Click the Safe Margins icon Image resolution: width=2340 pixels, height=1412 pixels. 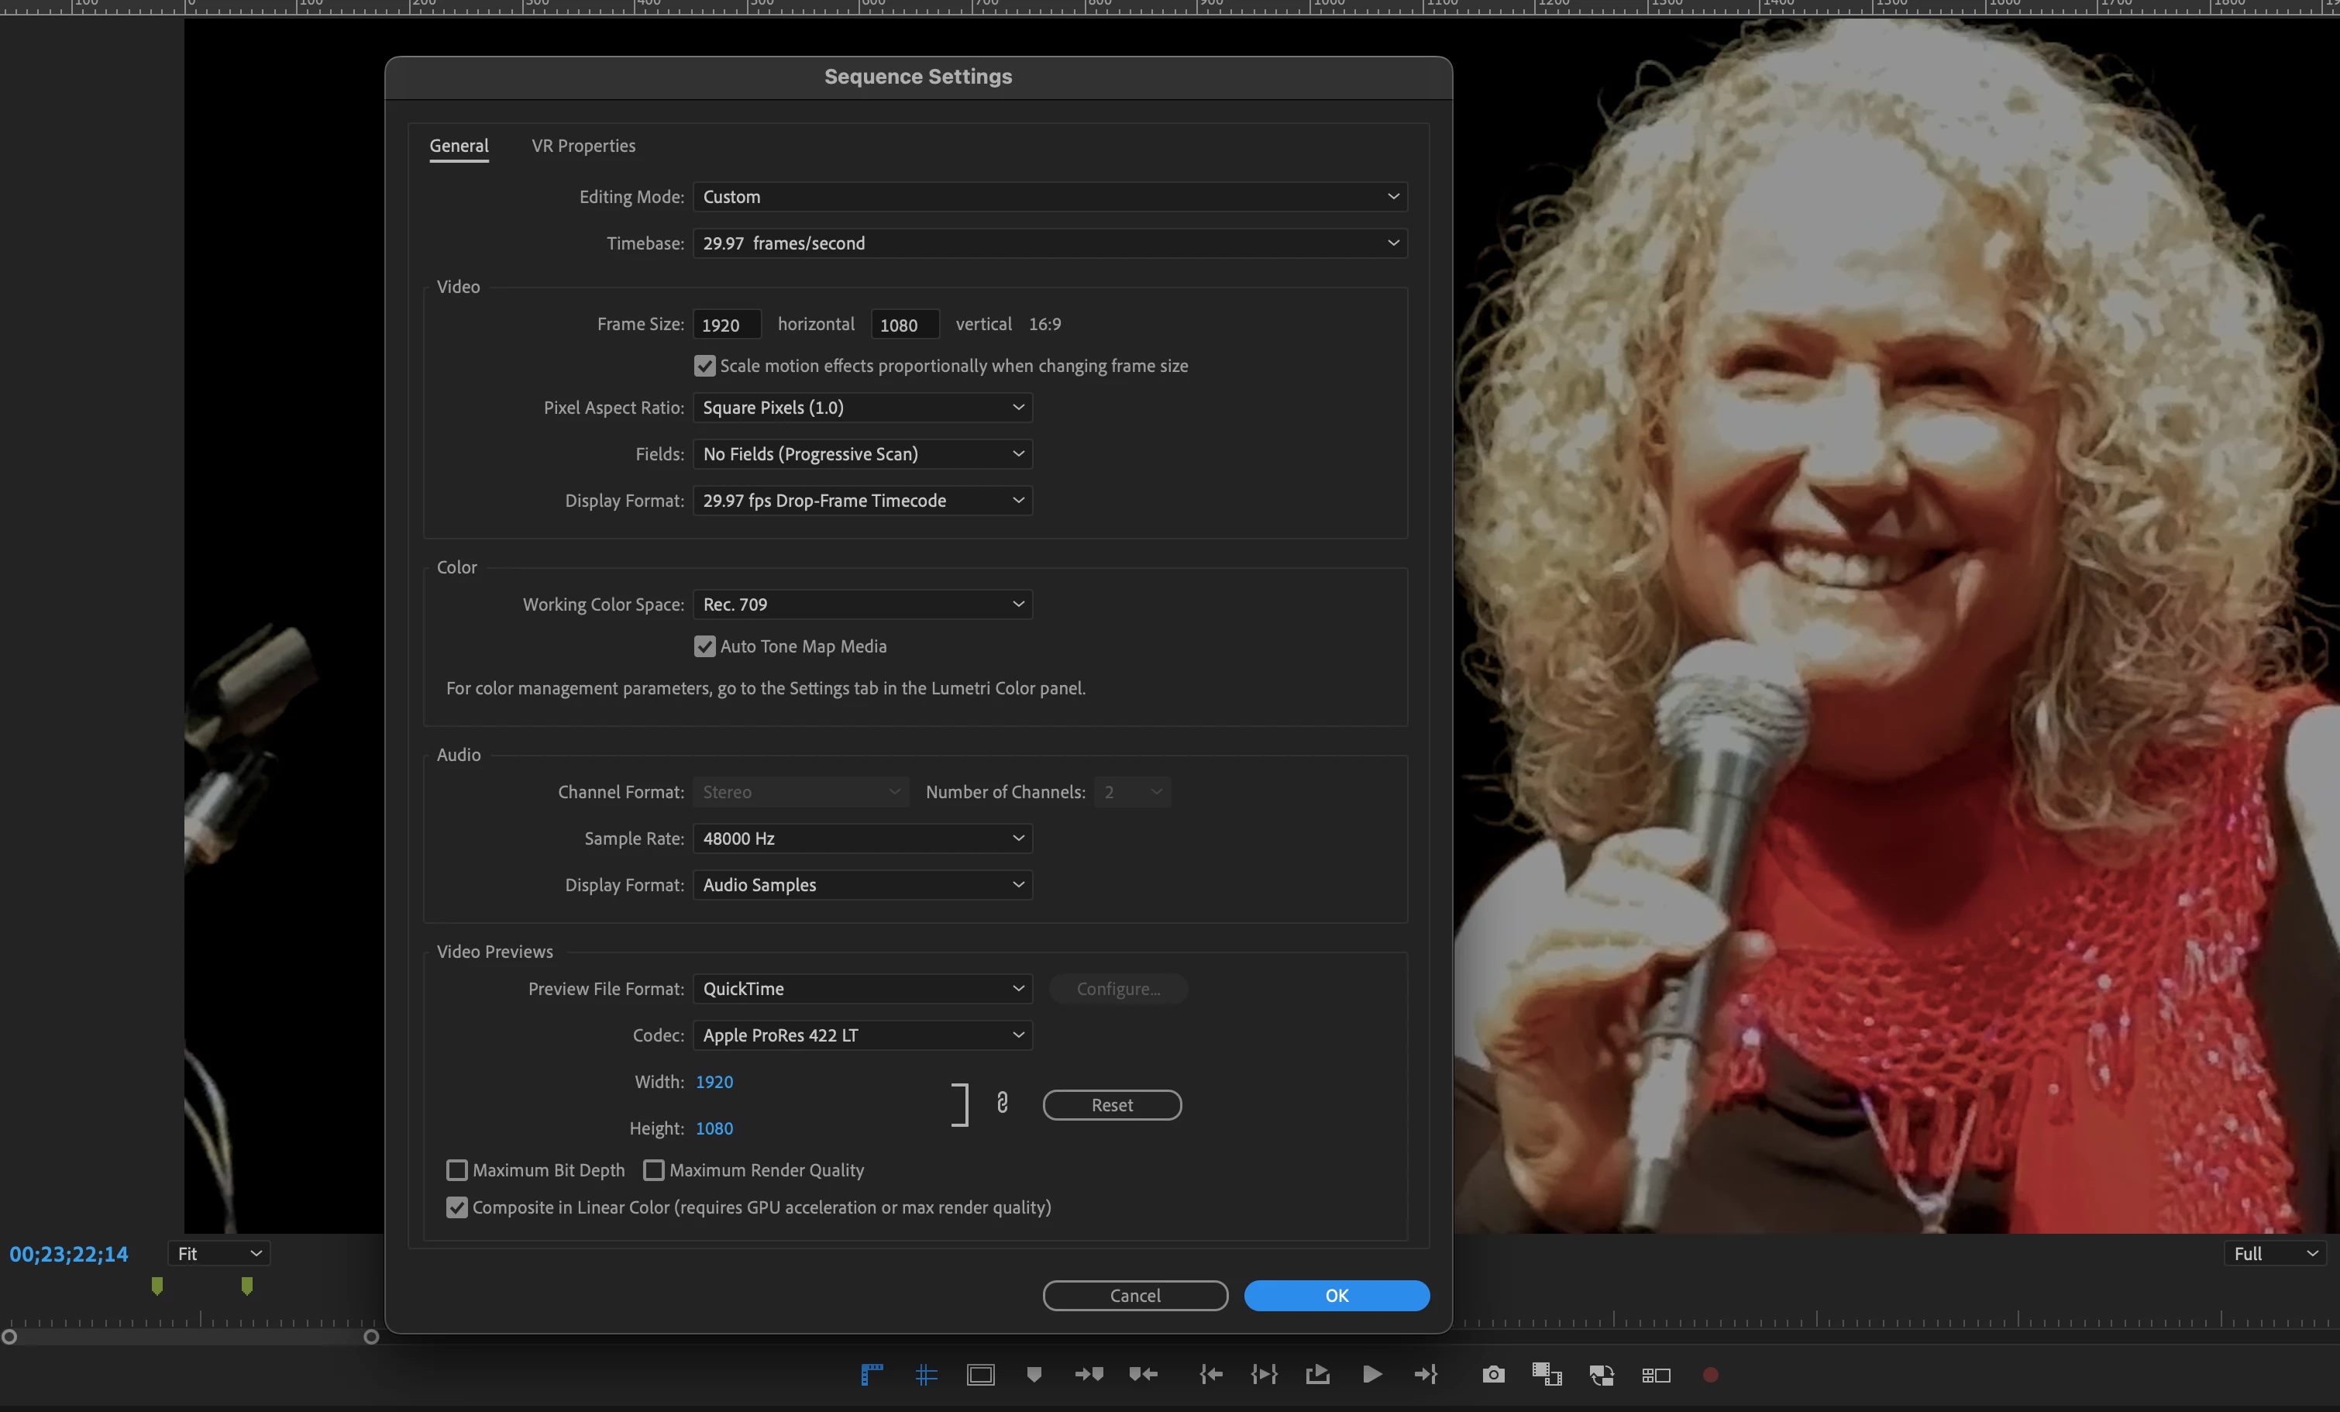pos(980,1374)
